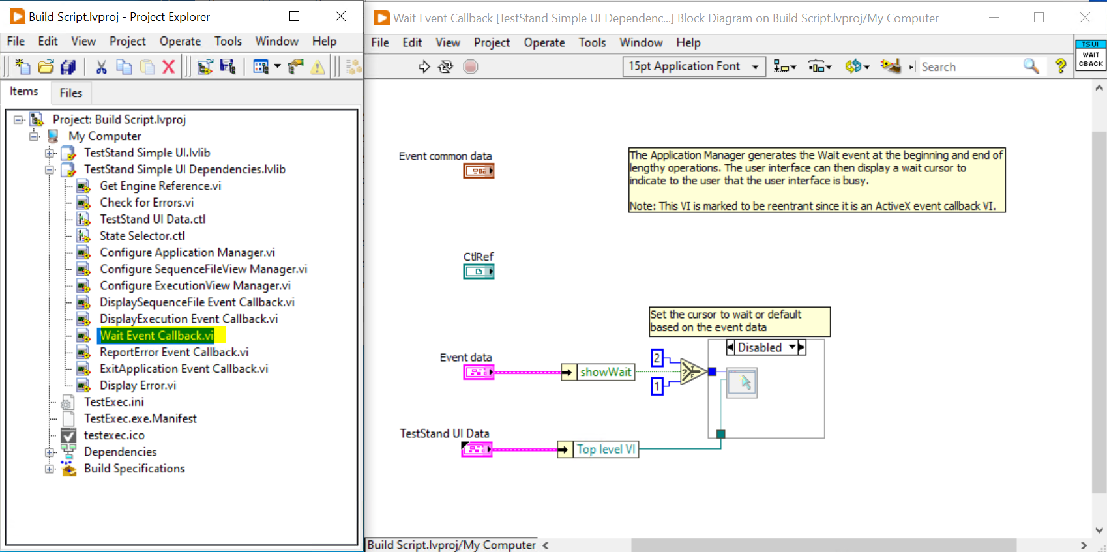This screenshot has width=1107, height=552.
Task: Expand the TestStand Simple UI.lvlib node
Action: (50, 153)
